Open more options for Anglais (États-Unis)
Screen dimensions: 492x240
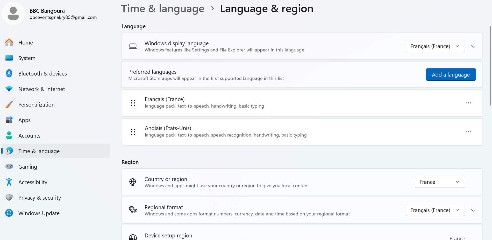pos(468,132)
